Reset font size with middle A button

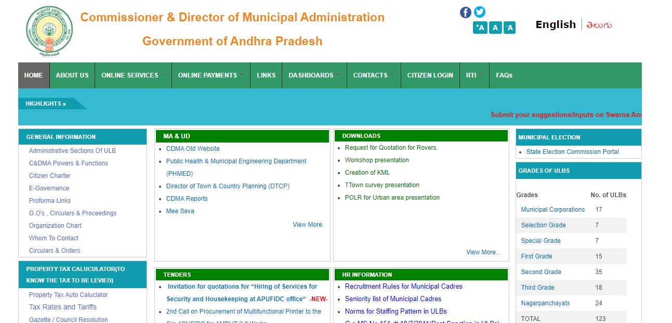pos(495,28)
